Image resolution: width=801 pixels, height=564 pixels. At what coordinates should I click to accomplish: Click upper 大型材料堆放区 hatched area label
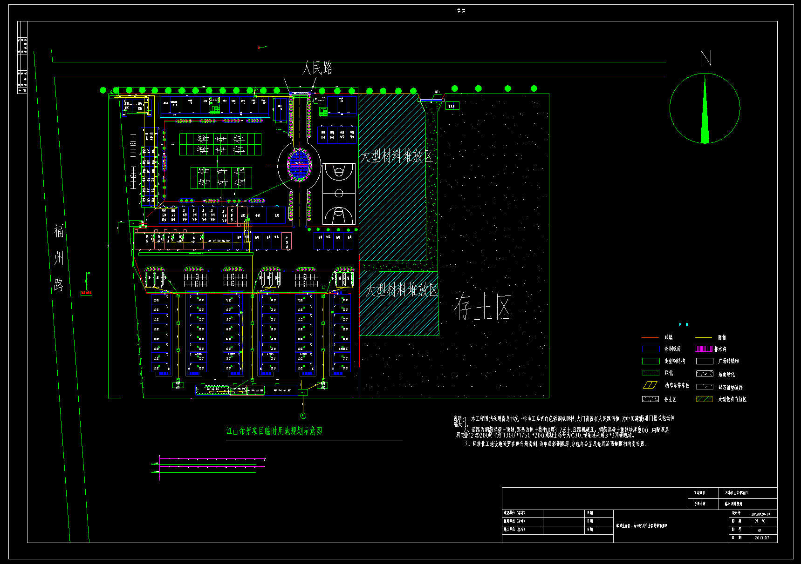(396, 155)
